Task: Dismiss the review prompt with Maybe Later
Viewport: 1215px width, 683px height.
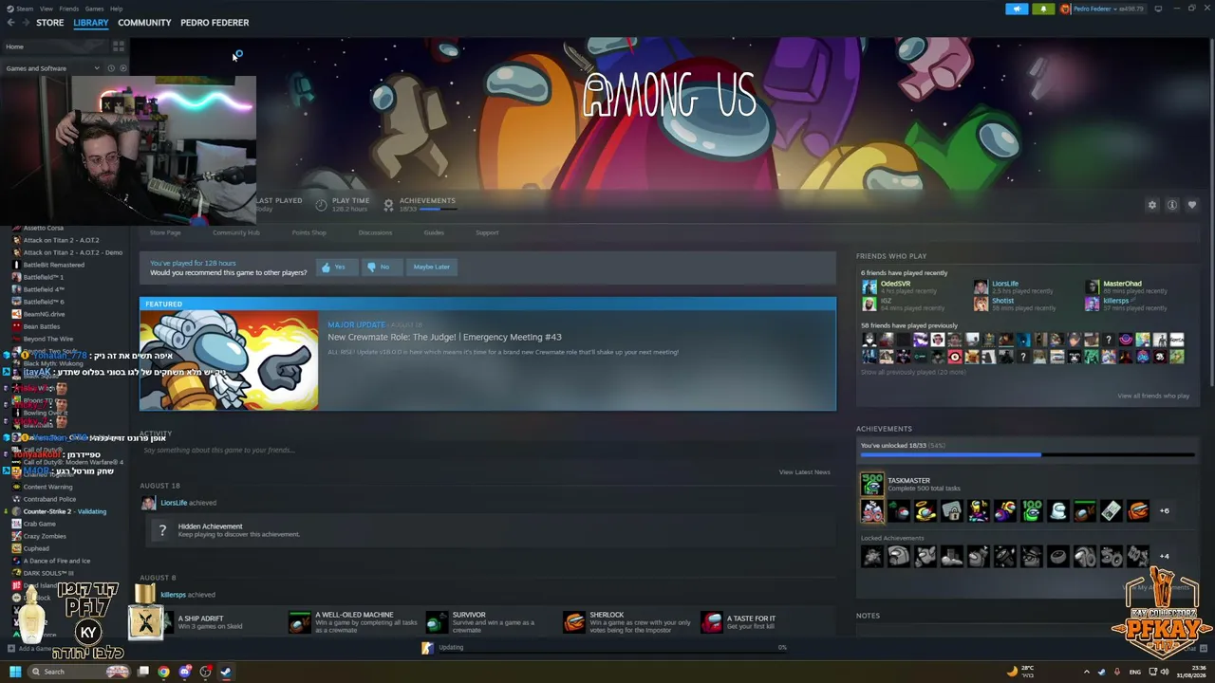Action: (x=431, y=268)
